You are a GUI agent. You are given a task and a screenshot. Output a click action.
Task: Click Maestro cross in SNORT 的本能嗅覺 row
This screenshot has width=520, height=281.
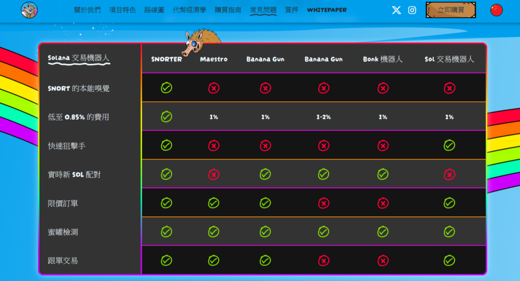tap(214, 88)
